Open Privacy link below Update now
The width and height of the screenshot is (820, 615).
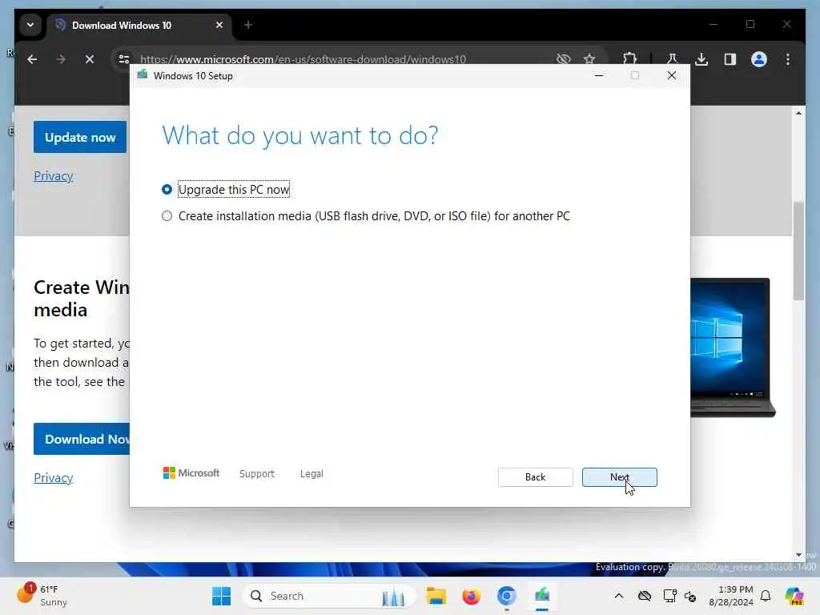pyautogui.click(x=54, y=176)
